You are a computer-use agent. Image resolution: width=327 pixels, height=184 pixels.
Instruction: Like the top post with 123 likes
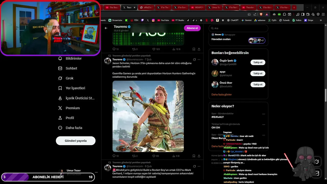tap(156, 49)
